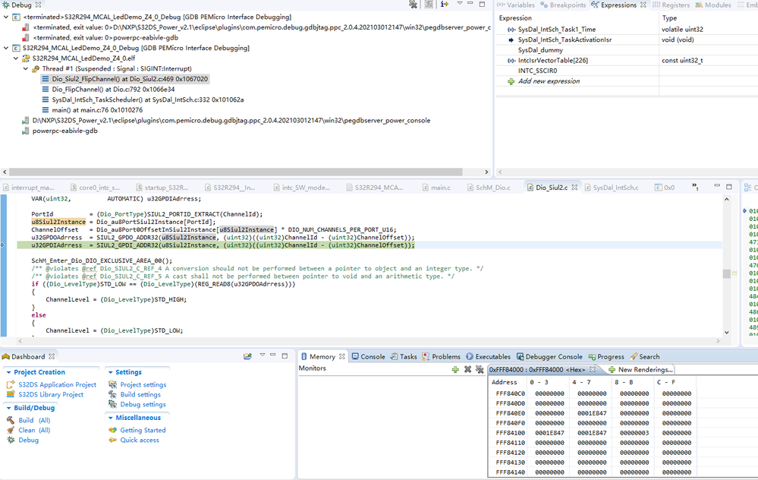758x480 pixels.
Task: Collapse the Miscellaneous section
Action: coord(110,418)
